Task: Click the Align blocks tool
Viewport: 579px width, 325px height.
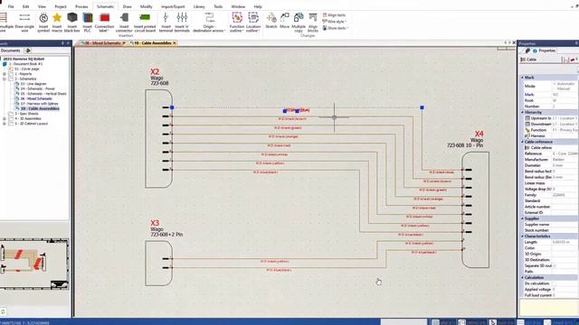Action: point(313,22)
